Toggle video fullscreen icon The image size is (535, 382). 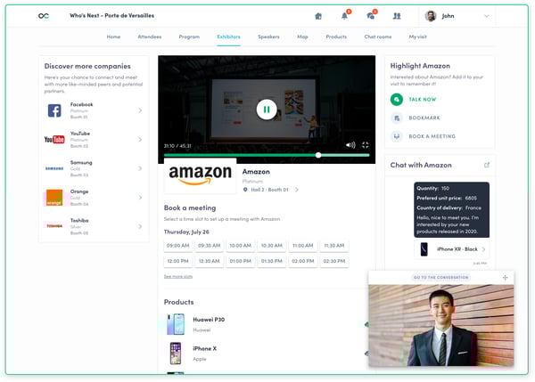365,145
